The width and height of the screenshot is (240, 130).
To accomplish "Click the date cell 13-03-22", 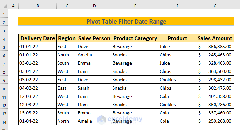I will [38, 113].
